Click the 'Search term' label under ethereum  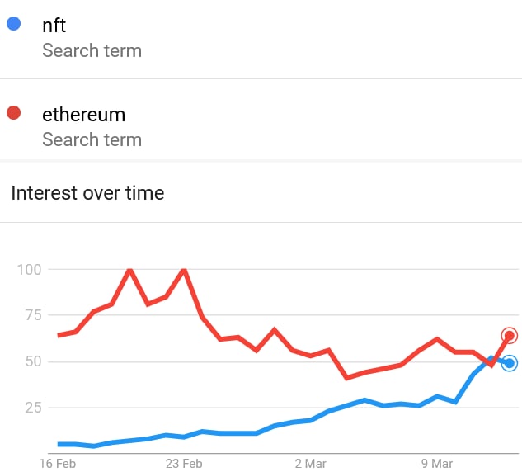92,139
